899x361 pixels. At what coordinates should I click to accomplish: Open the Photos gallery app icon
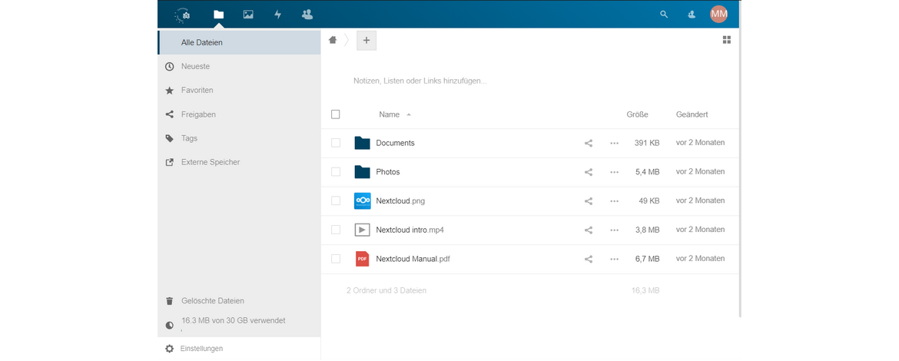(247, 14)
